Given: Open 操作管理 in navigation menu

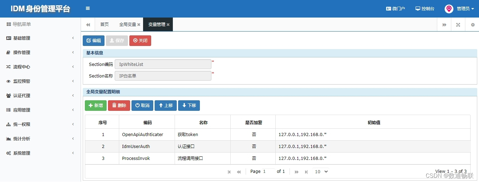Looking at the screenshot, I should coord(22,52).
